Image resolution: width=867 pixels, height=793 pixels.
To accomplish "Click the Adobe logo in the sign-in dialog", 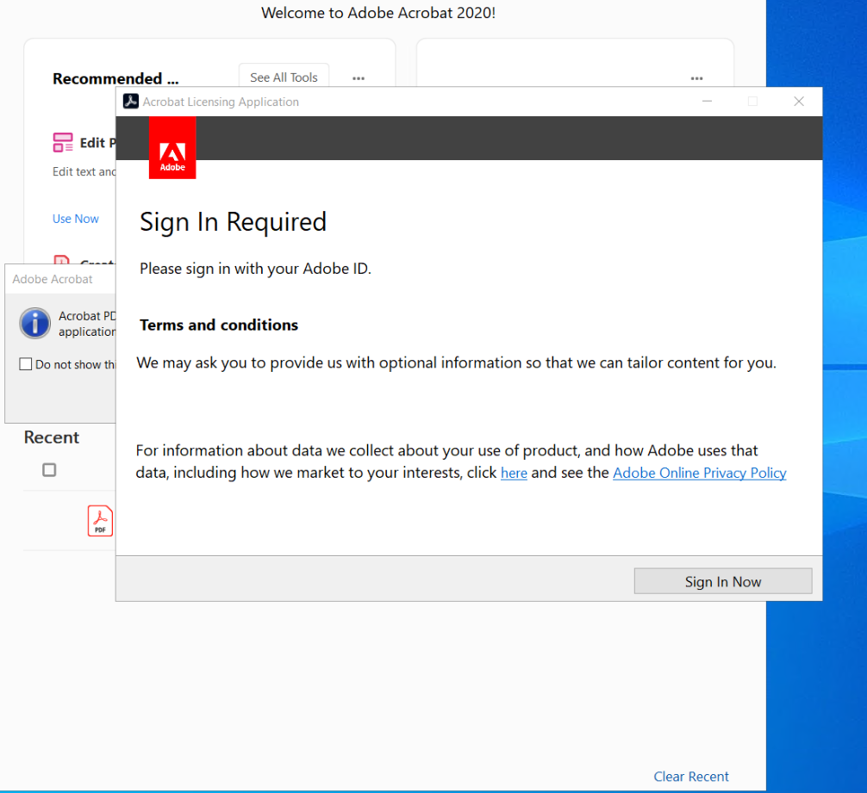I will point(172,147).
